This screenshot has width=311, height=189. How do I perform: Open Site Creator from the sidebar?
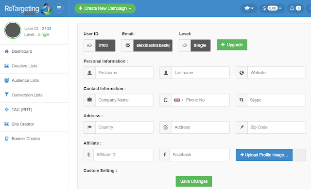[x=34, y=124]
